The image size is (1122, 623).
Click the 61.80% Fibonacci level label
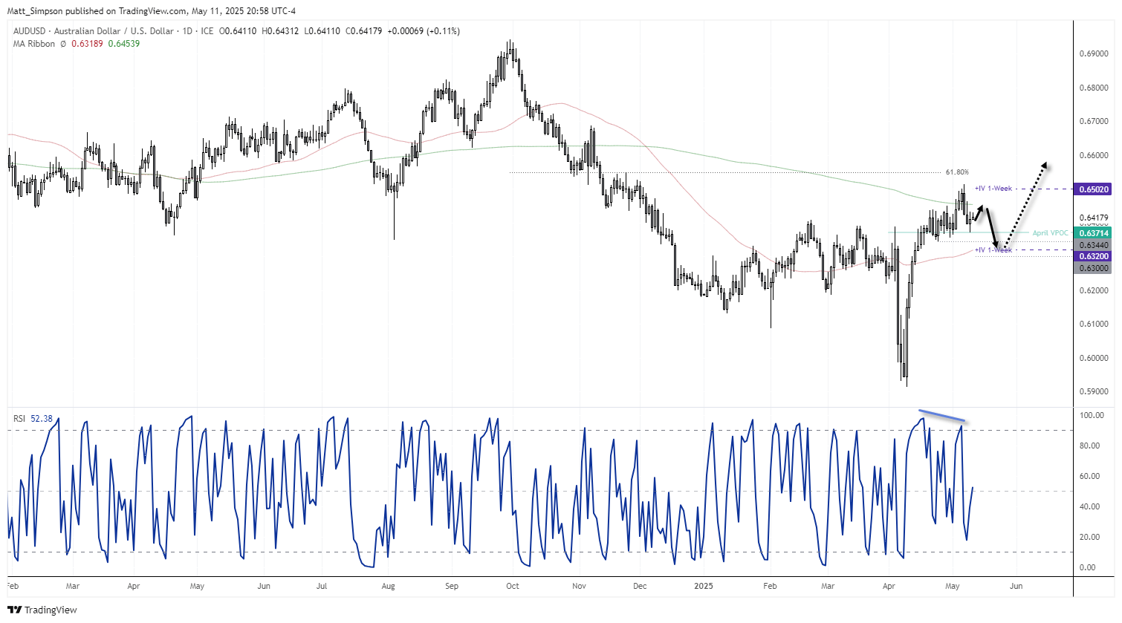tap(957, 171)
